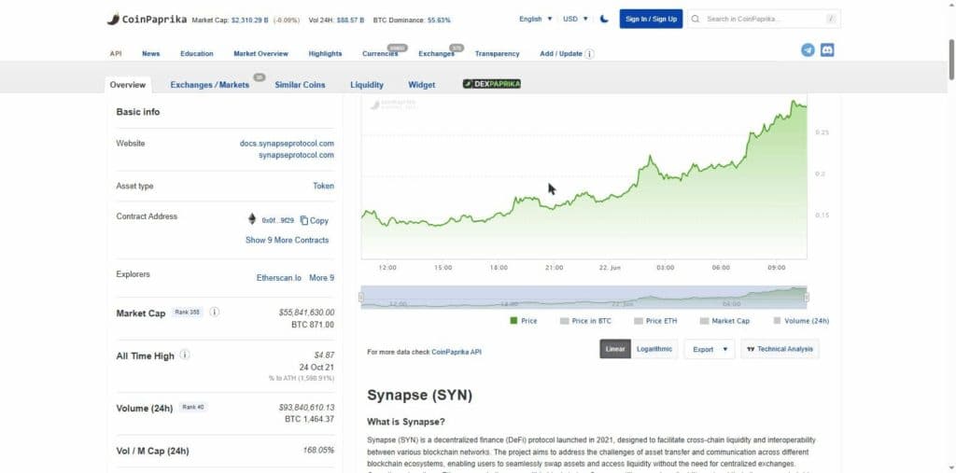Open the Widget tab
The width and height of the screenshot is (956, 473).
(422, 85)
